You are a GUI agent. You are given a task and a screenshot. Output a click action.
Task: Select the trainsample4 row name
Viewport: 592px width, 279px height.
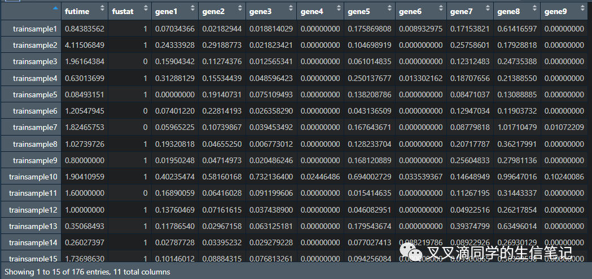35,78
